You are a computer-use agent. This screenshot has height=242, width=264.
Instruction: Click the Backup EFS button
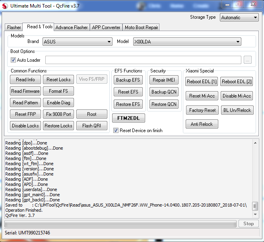coord(128,80)
